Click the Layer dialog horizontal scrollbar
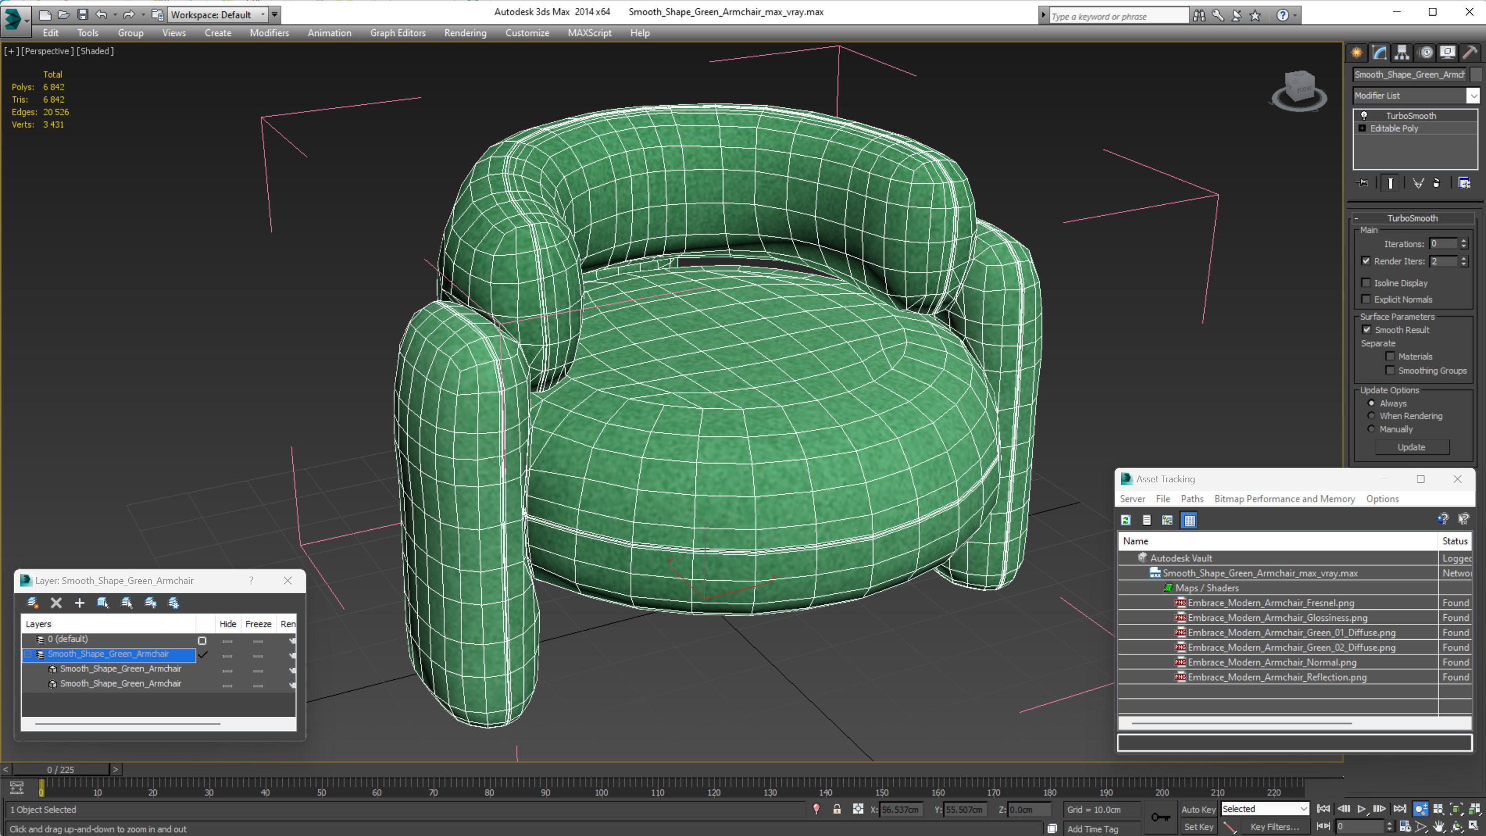This screenshot has height=836, width=1486. pos(128,723)
